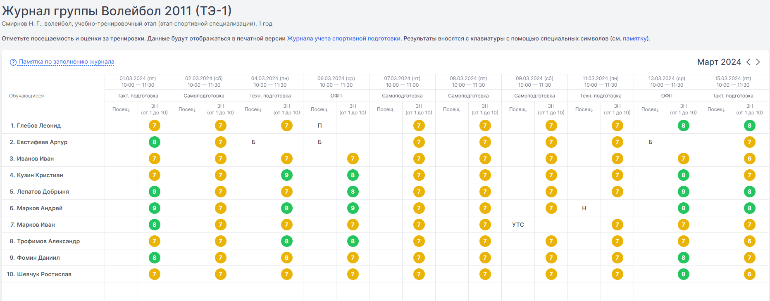Screen dimensions: 770x301
Task: Click Шевчук Ростислав grade 6 on 15.03.2024
Action: 750,274
